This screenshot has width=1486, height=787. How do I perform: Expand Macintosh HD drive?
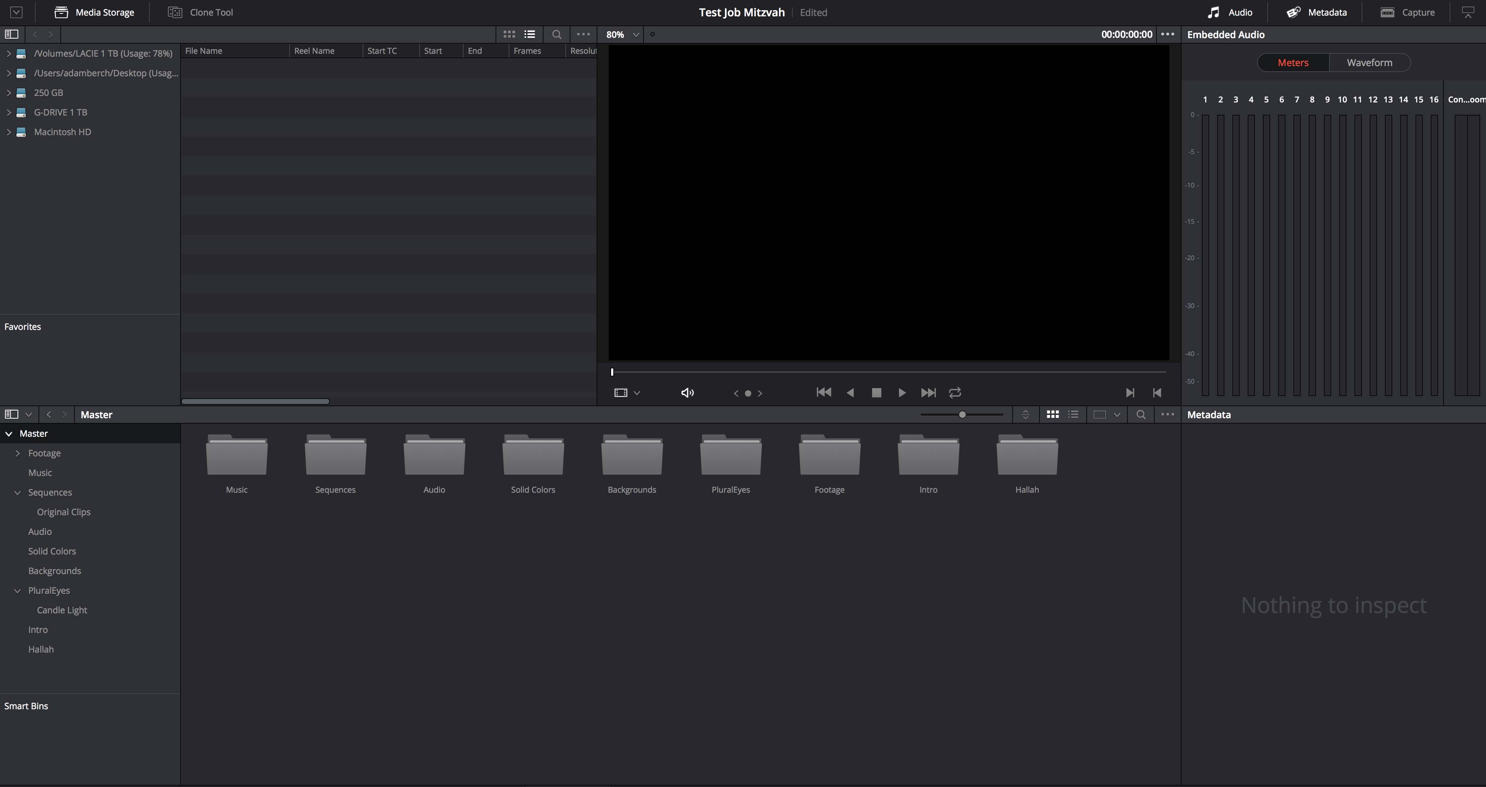tap(9, 132)
